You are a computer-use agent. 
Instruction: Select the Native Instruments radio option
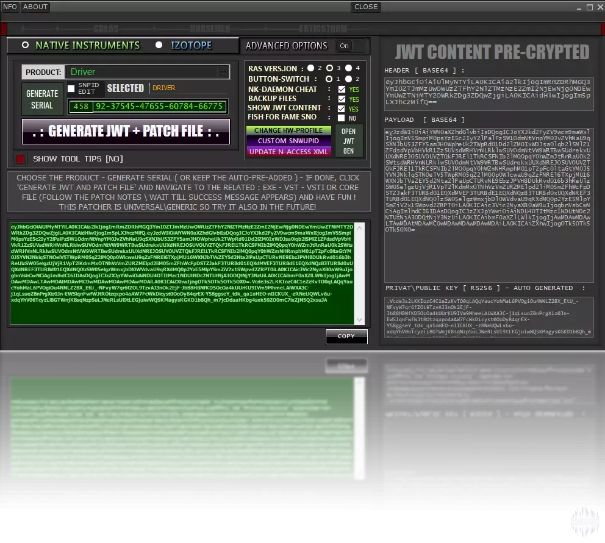coord(25,45)
